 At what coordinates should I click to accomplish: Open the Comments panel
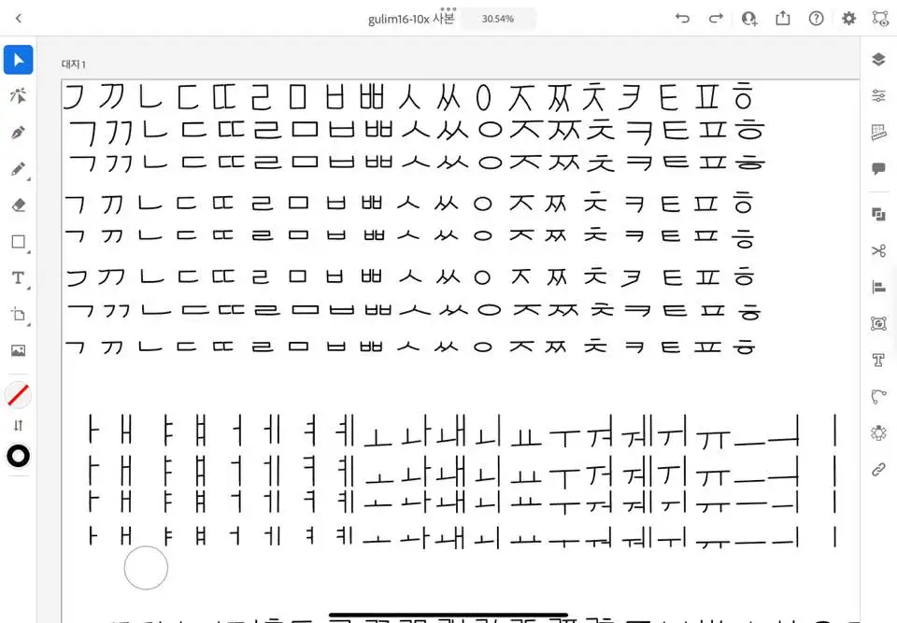click(x=876, y=168)
